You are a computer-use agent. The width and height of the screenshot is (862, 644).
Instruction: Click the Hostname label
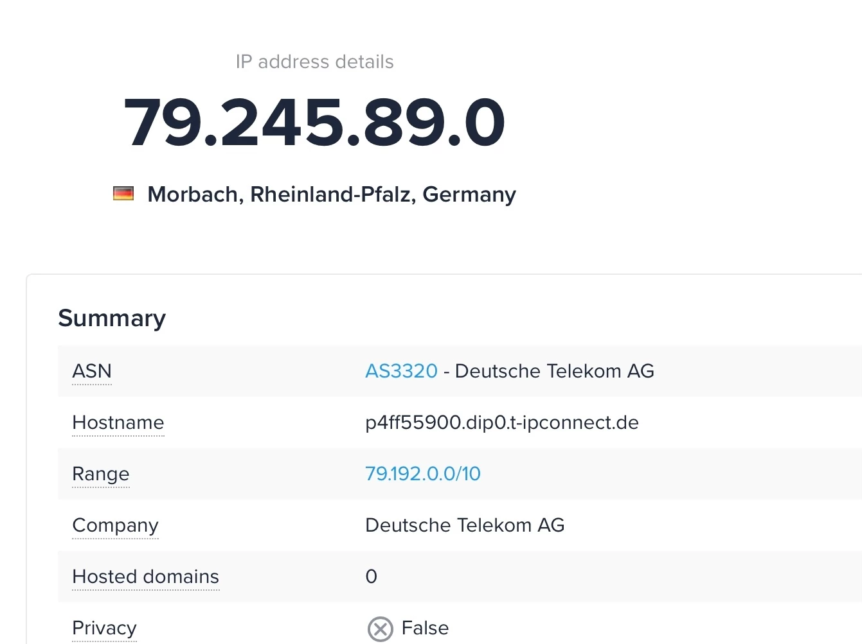(x=118, y=422)
